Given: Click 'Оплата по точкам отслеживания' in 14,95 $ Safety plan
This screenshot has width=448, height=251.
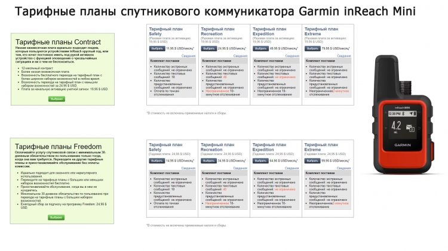Looking at the screenshot, I should click(166, 205).
